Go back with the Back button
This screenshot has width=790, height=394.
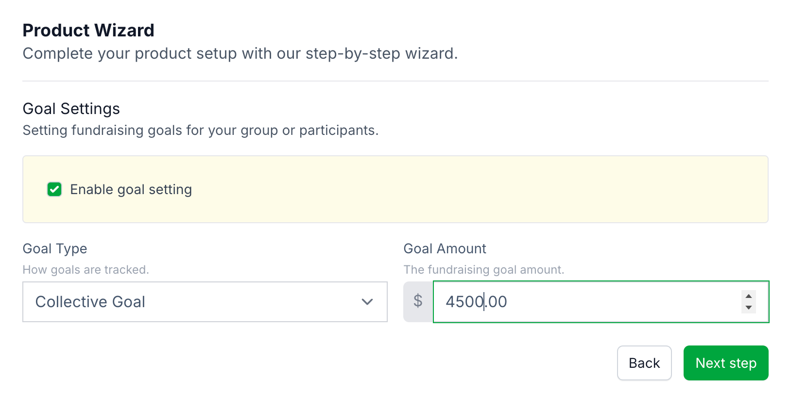pos(644,363)
